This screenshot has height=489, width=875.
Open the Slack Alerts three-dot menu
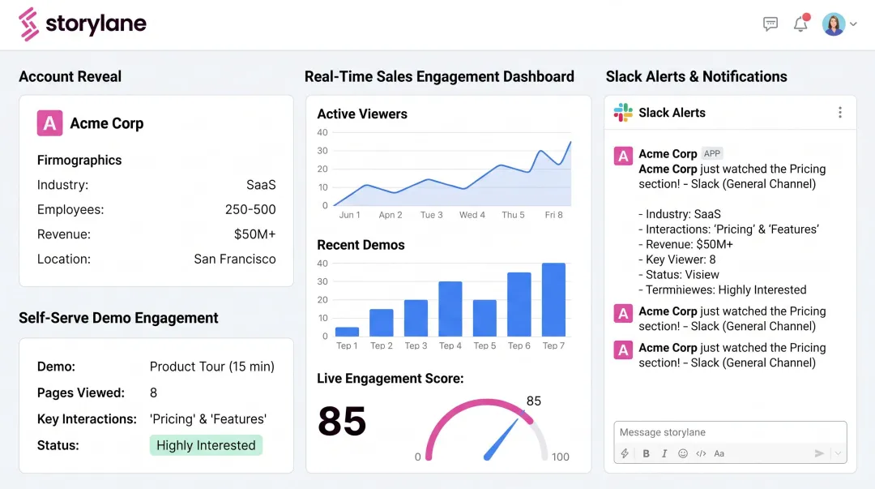840,113
